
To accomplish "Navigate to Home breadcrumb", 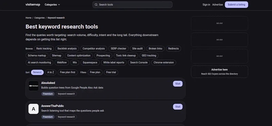I will tap(29, 18).
